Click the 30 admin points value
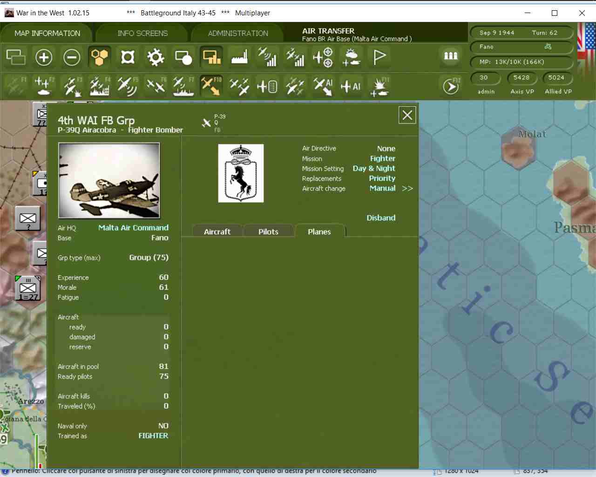Viewport: 596px width, 477px height. [x=485, y=78]
